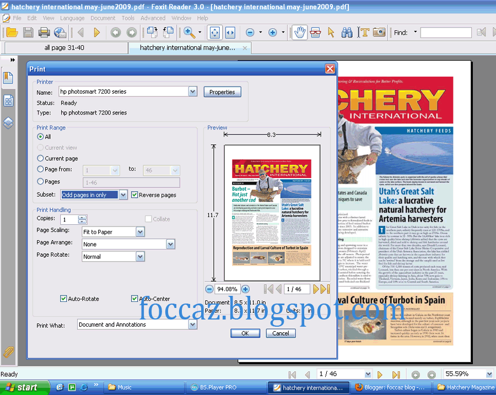This screenshot has height=395, width=496.
Task: Go to last page in print preview
Action: pyautogui.click(x=326, y=289)
